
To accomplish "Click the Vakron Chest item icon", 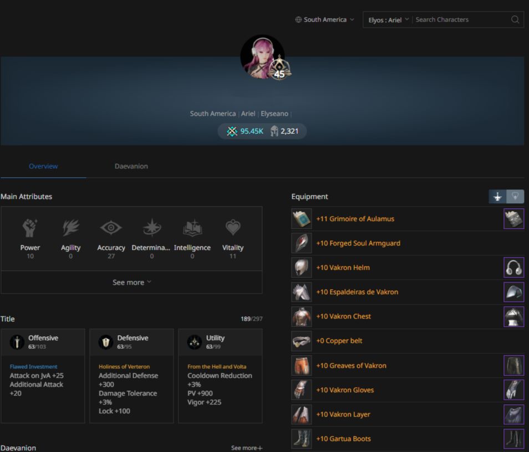I will [x=302, y=316].
